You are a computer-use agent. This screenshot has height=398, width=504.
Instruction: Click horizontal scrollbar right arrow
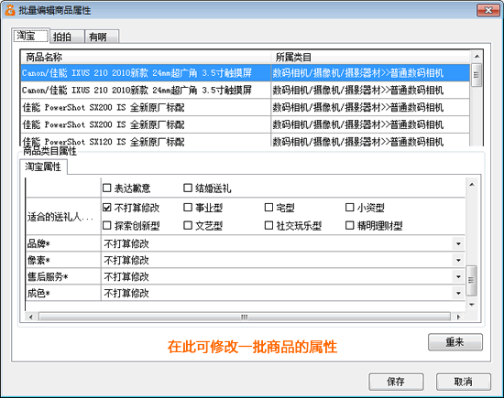(458, 317)
